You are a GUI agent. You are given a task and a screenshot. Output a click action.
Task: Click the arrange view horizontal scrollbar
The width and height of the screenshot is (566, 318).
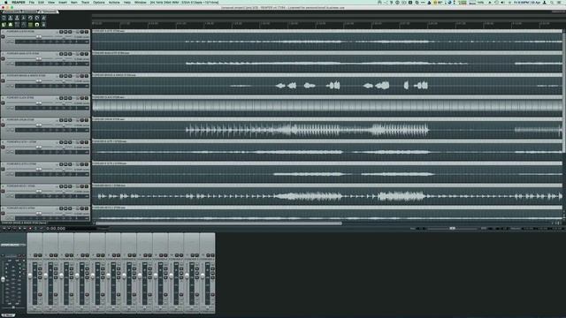218,223
